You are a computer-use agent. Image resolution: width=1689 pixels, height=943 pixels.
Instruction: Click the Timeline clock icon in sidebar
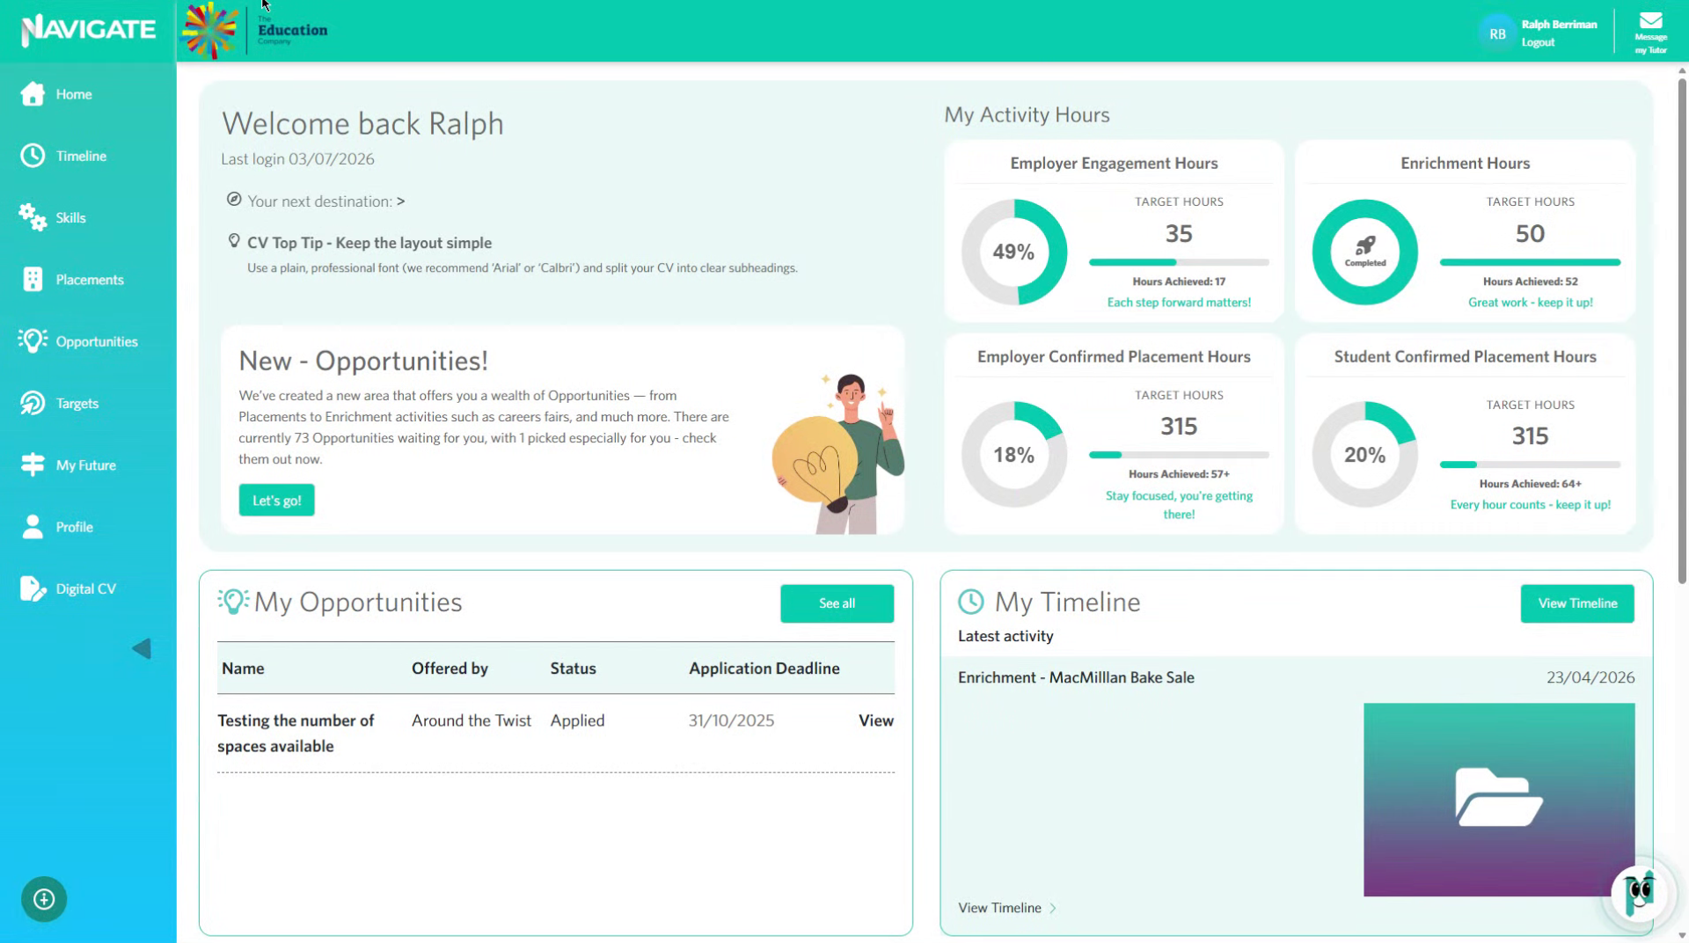33,156
